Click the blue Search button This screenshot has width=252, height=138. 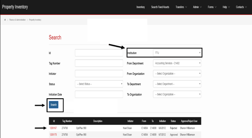[54, 105]
